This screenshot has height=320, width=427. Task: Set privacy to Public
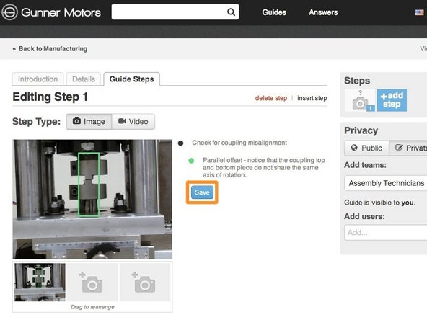coord(366,148)
